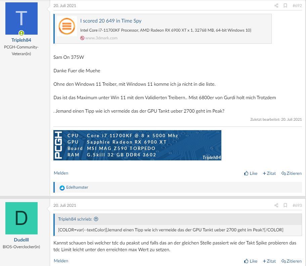Click the 'Tripleh84 schrieb:' quote header
This screenshot has height=266, width=306.
coord(75,219)
